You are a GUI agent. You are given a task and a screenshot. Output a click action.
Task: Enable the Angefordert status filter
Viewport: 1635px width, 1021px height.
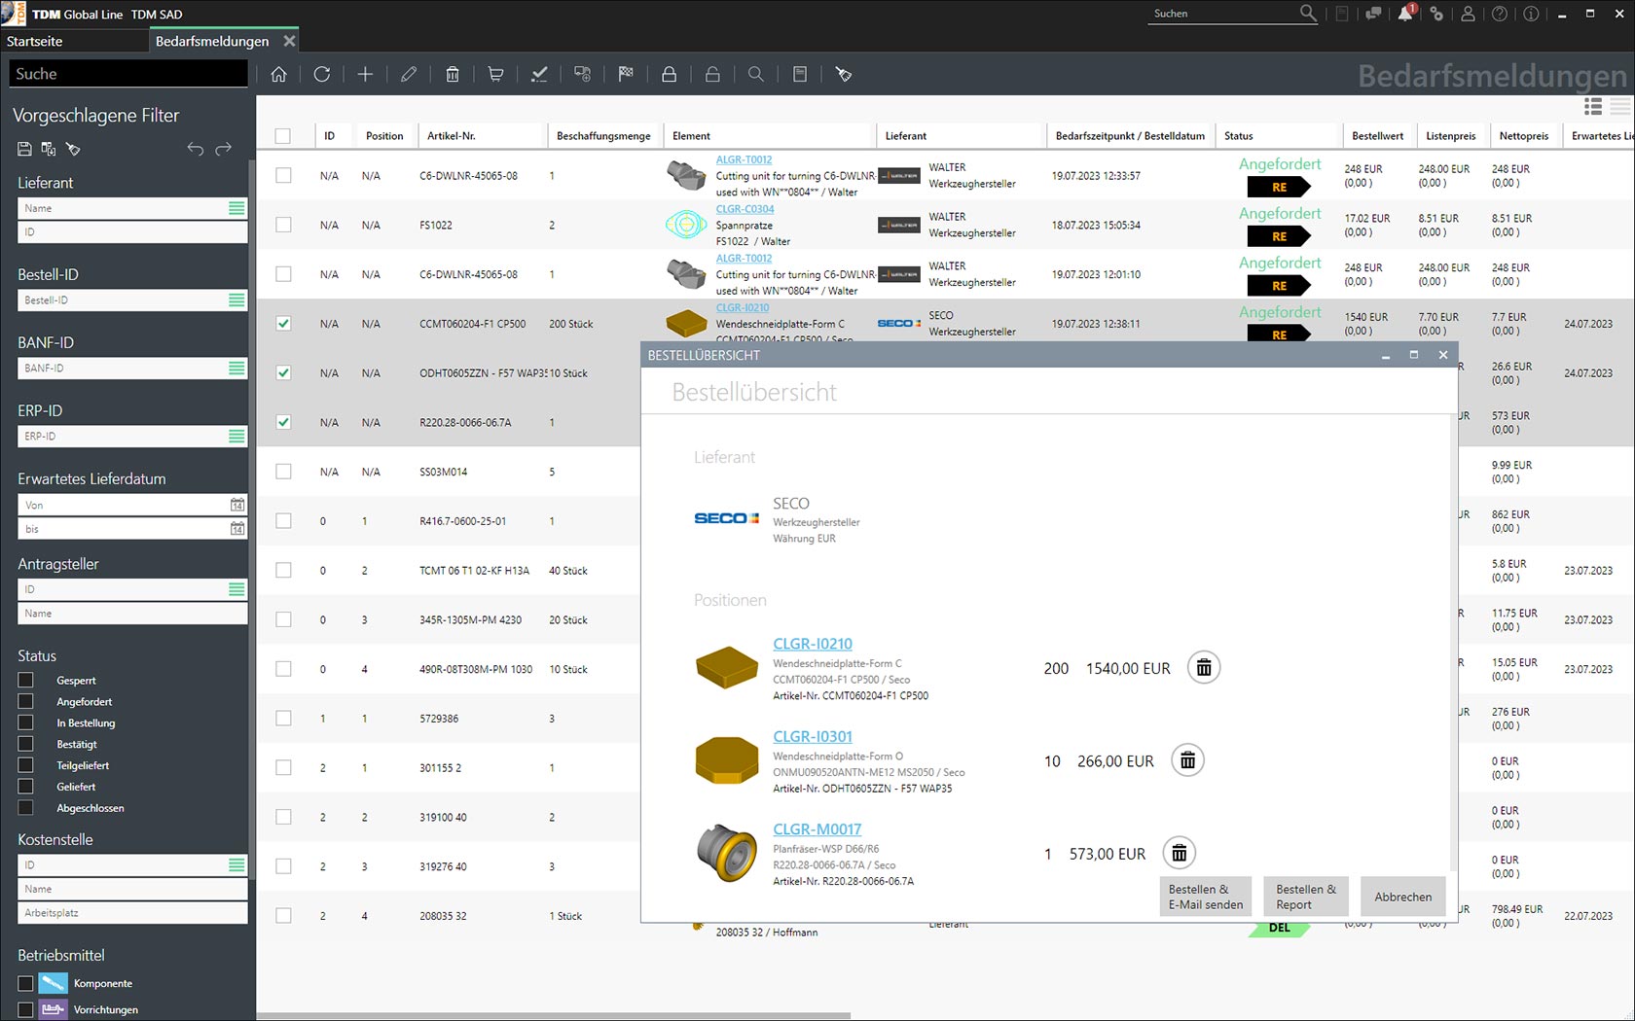(25, 701)
